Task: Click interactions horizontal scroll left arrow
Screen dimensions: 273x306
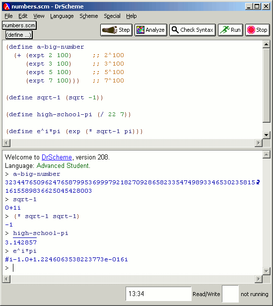Action: point(6,279)
